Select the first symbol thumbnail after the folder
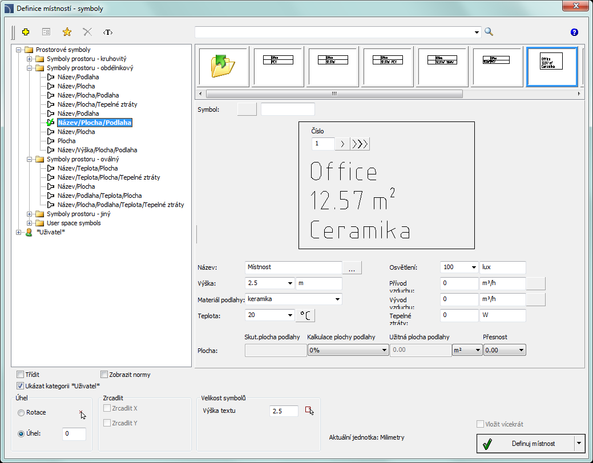 (278, 67)
